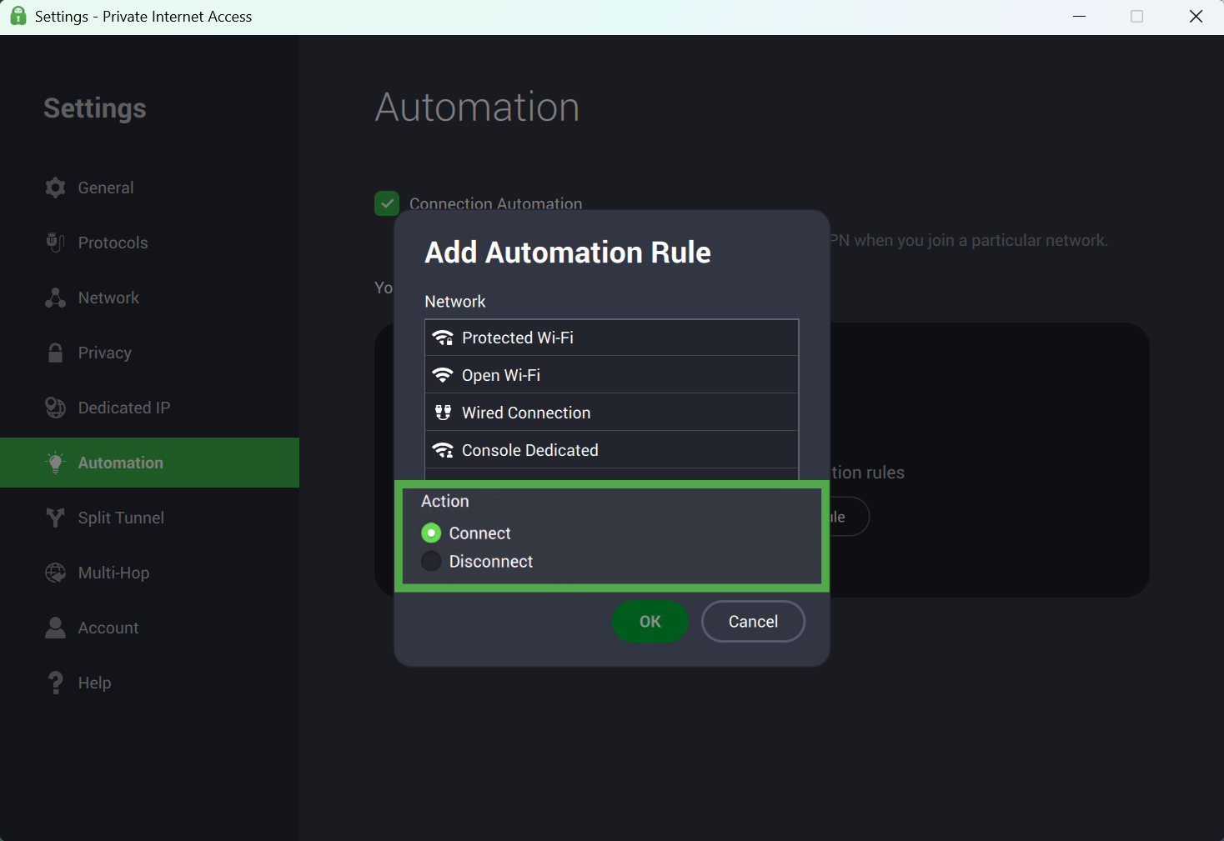This screenshot has height=841, width=1224.
Task: Click the Network nodes icon
Action: pyautogui.click(x=55, y=298)
